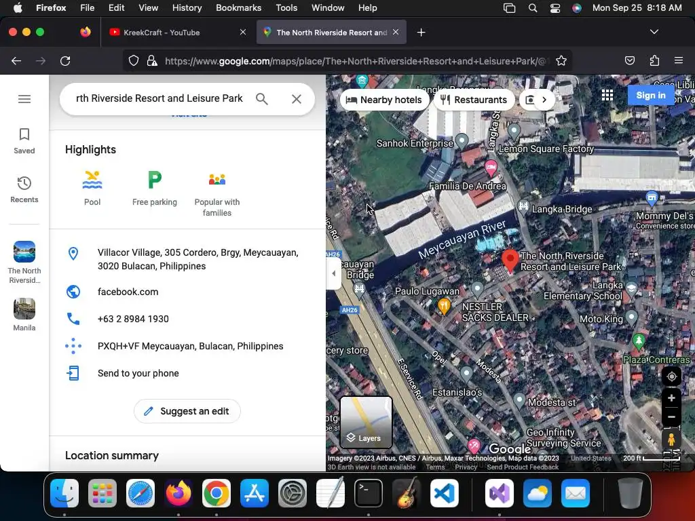The image size is (695, 521).
Task: Open the list all tabs dropdown
Action: pos(654,32)
